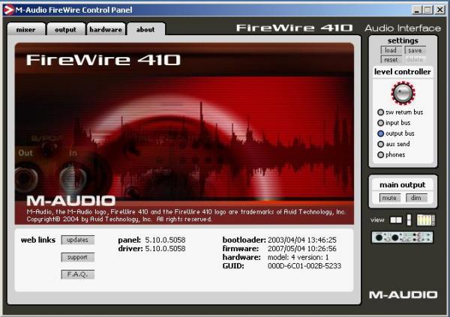This screenshot has height=317, width=450.
Task: Switch to the output tab
Action: click(x=65, y=29)
